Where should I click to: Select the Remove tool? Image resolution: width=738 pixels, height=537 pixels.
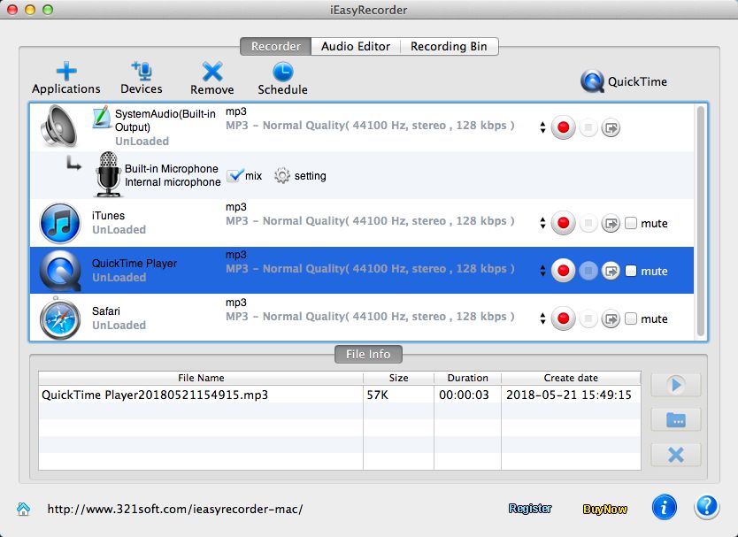[x=211, y=77]
